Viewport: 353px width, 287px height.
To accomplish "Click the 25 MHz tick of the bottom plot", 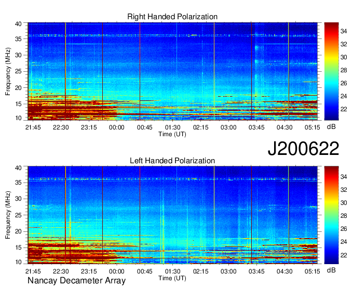I will point(18,215).
